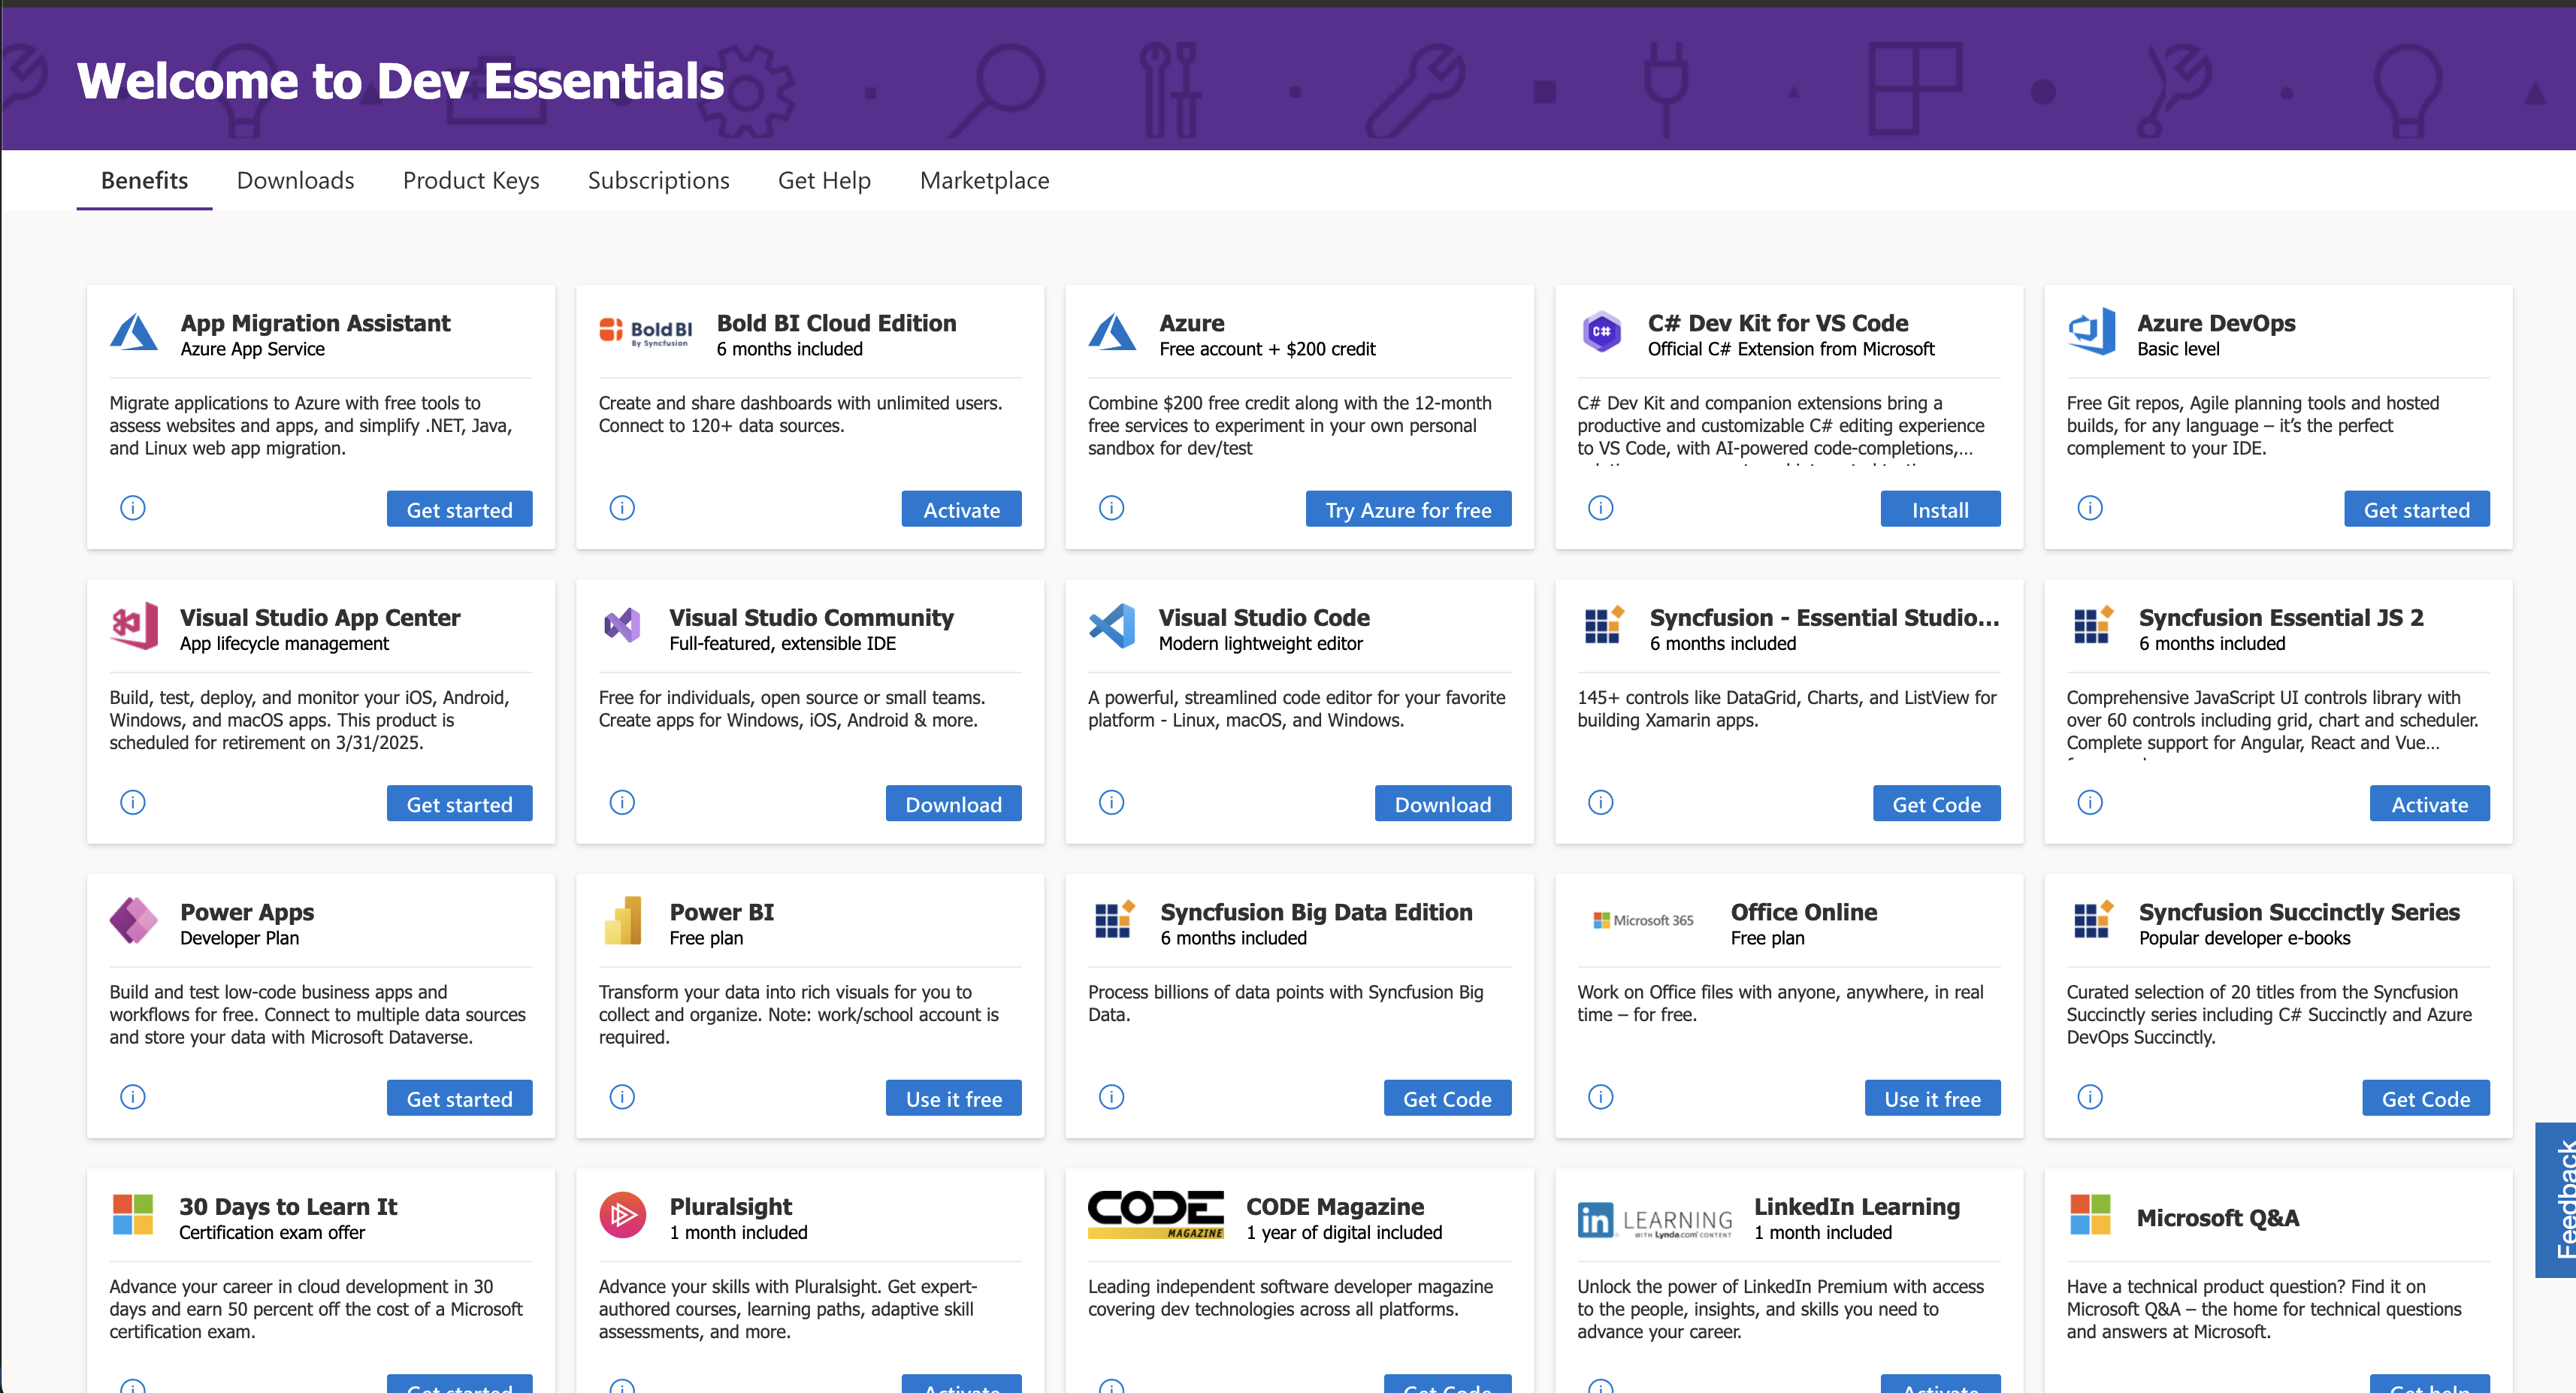This screenshot has width=2576, height=1393.
Task: Get Code for Syncfusion Essential Studio
Action: pyautogui.click(x=1936, y=804)
